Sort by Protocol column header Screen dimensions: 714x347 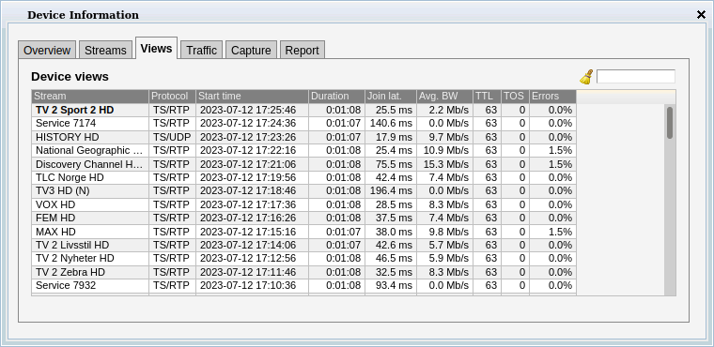pyautogui.click(x=173, y=97)
